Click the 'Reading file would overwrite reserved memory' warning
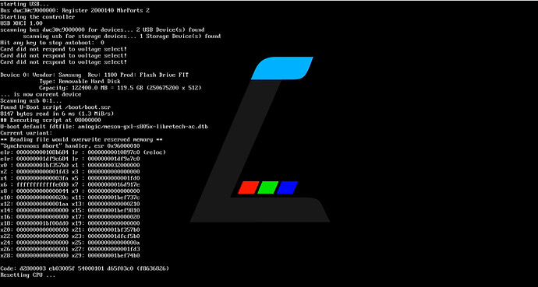The image size is (538, 287). tap(81, 139)
